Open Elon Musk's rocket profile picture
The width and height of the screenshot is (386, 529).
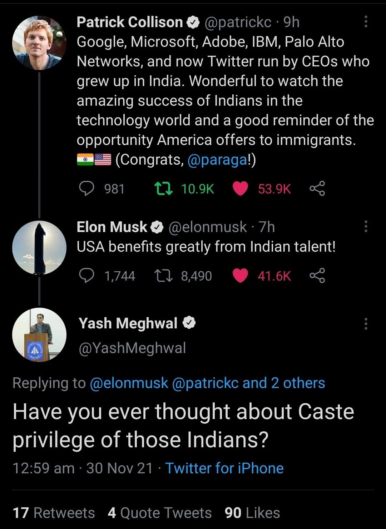pos(39,247)
